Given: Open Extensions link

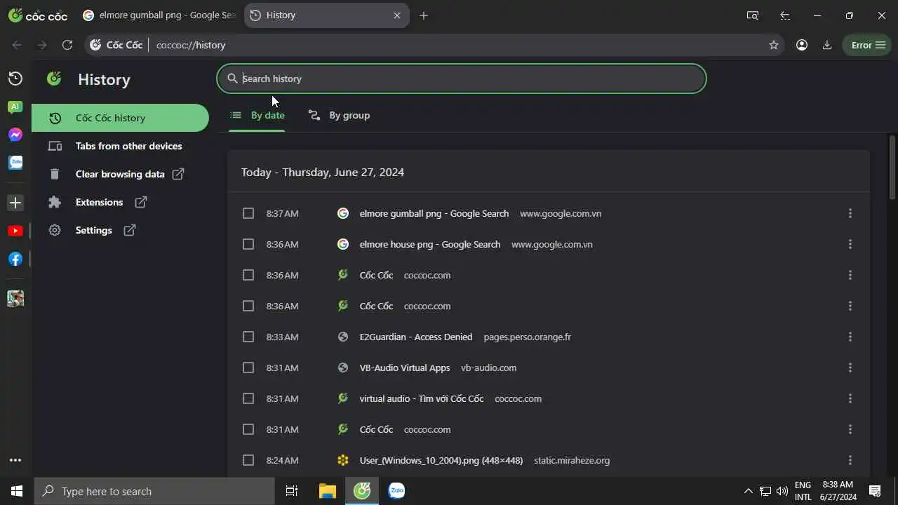Looking at the screenshot, I should click(x=120, y=202).
